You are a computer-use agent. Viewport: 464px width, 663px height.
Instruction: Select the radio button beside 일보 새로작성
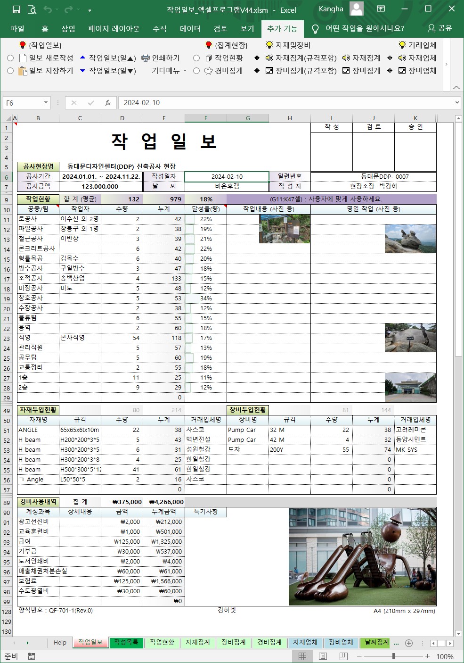(x=10, y=58)
